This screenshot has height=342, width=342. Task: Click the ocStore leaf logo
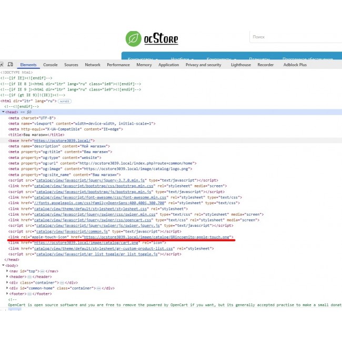[x=134, y=39]
